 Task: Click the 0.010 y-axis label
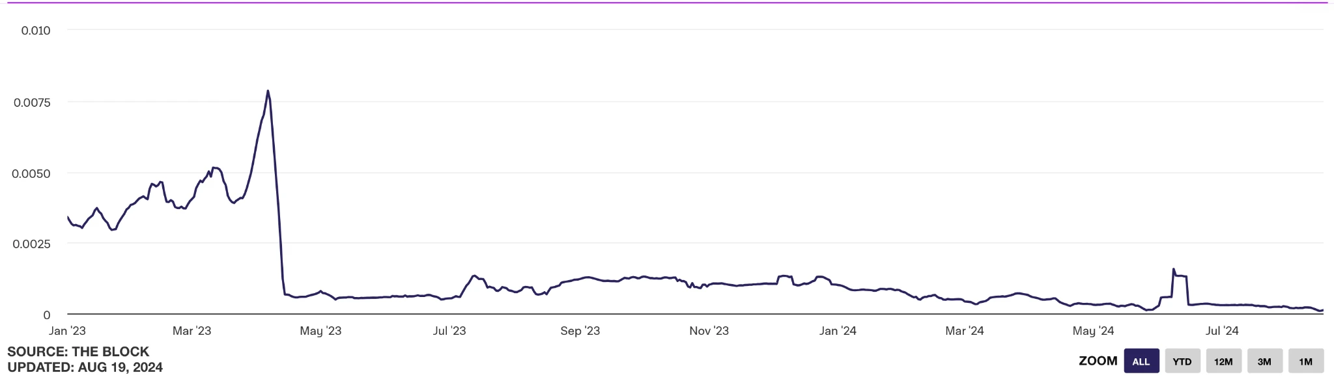pos(36,31)
